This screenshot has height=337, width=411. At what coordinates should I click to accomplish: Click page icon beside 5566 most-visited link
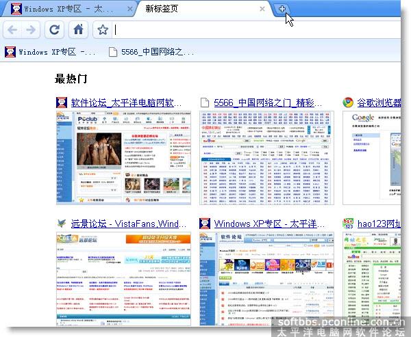click(205, 103)
